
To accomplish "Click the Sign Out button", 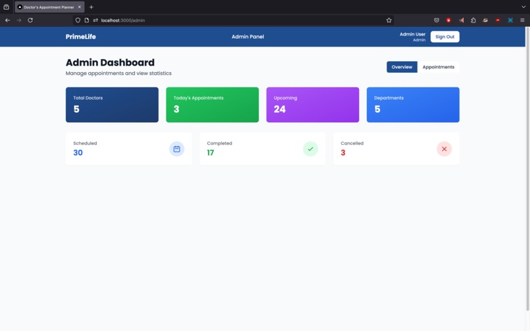I will click(445, 37).
